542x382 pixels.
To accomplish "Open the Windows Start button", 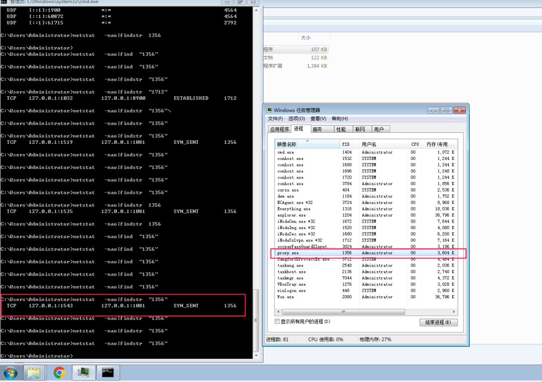I will 11,372.
